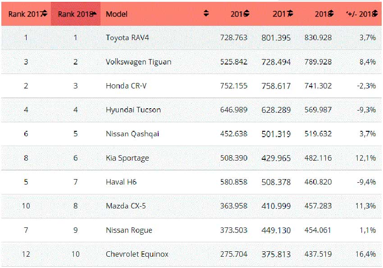Select the Mazda CX-5 model name

pos(126,206)
